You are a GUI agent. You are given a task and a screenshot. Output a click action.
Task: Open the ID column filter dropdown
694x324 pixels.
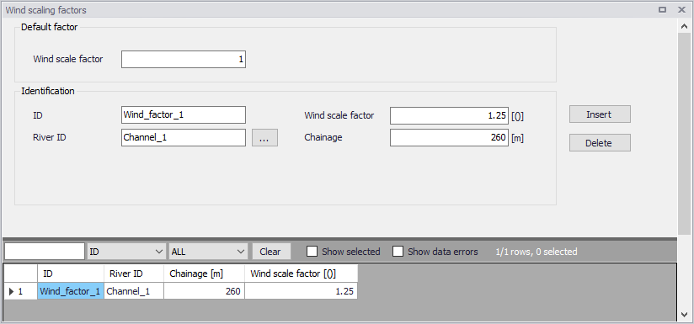126,252
